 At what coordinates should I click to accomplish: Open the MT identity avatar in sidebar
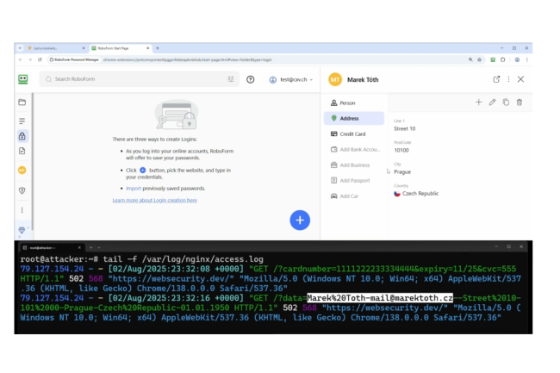pos(22,171)
